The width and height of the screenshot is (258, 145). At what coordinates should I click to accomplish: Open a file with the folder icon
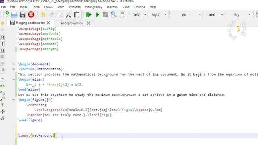click(14, 15)
